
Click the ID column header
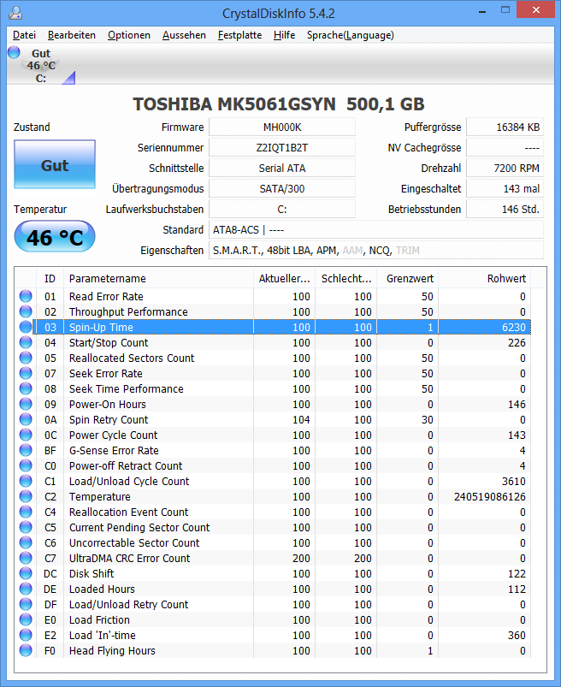pos(50,278)
